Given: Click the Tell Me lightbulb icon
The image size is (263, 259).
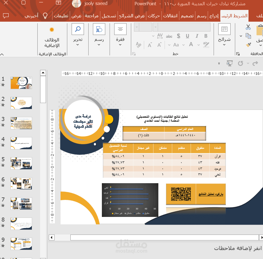Looking at the screenshot, I should 45,16.
